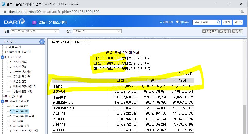This screenshot has width=248, height=134.
Task: Click the vertical scrollbar up arrow
Action: (245, 41)
